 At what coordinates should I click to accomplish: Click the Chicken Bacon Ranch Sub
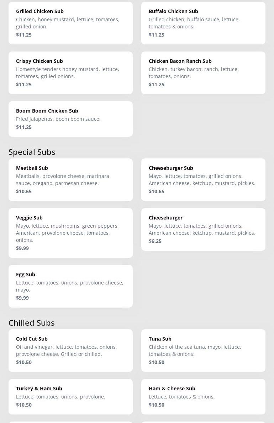point(203,73)
